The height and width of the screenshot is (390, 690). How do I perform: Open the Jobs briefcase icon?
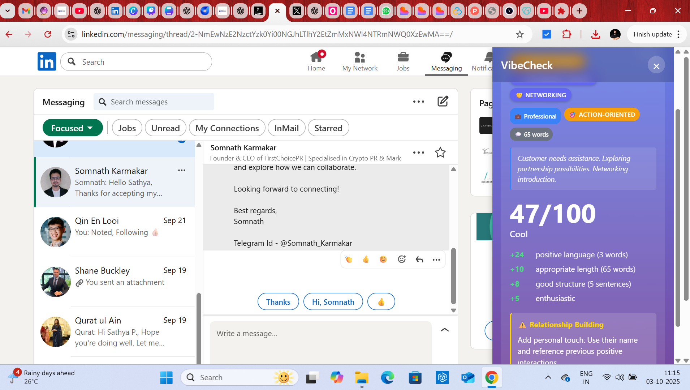(403, 57)
